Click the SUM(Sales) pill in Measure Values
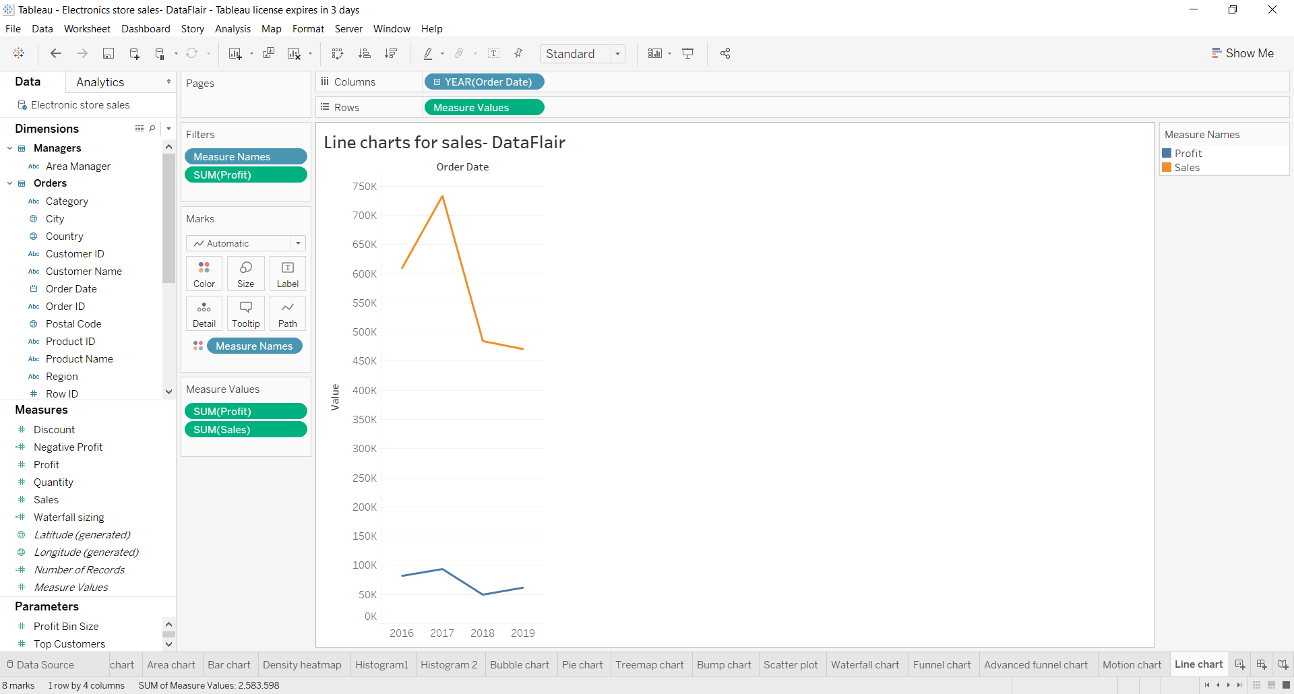 tap(246, 430)
